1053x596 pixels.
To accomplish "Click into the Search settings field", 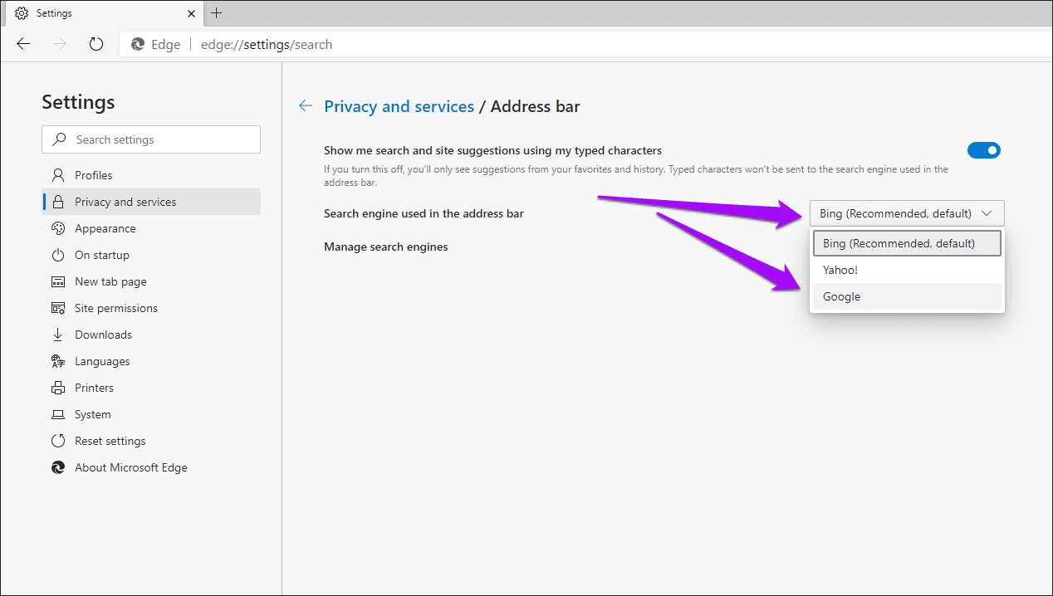I will pos(151,139).
